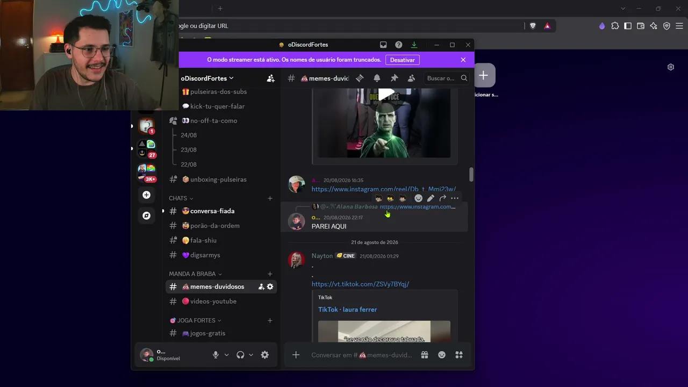Screen dimensions: 688x387
Task: Open Discord help question-mark icon
Action: pyautogui.click(x=398, y=45)
